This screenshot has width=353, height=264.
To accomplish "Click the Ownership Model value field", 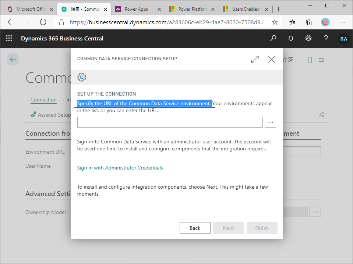I will [x=295, y=212].
